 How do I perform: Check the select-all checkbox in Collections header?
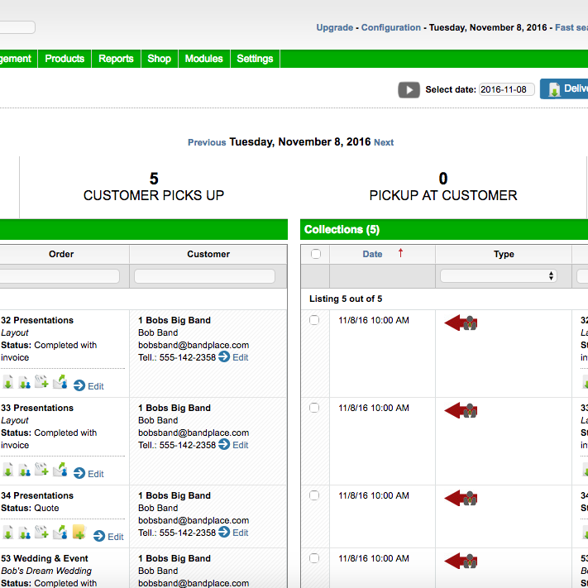click(x=315, y=254)
